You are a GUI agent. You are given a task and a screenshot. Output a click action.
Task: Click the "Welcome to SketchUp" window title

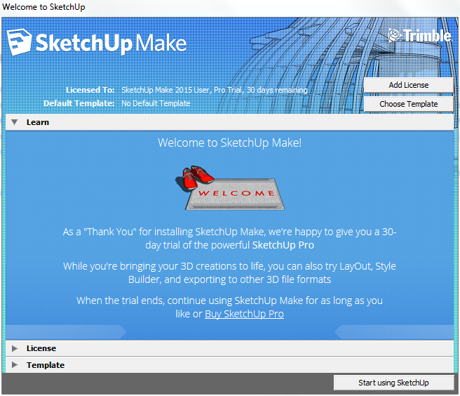(x=43, y=7)
